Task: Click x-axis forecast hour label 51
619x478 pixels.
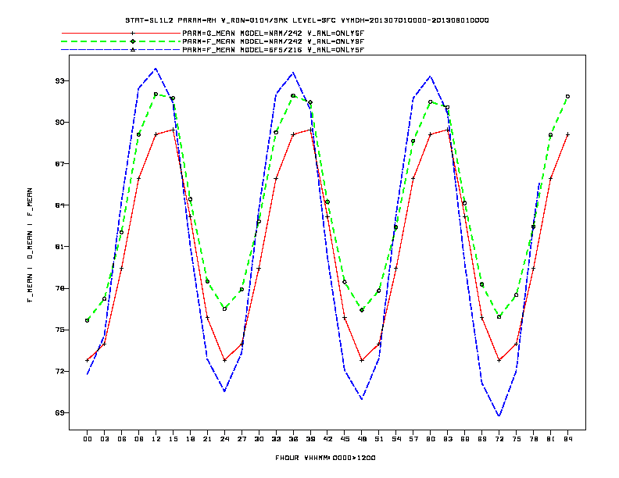Action: pos(379,439)
